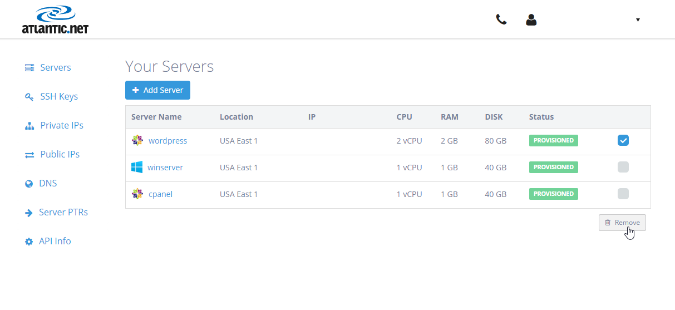This screenshot has width=675, height=310.
Task: Click the 2 vCPU value
Action: (x=410, y=141)
